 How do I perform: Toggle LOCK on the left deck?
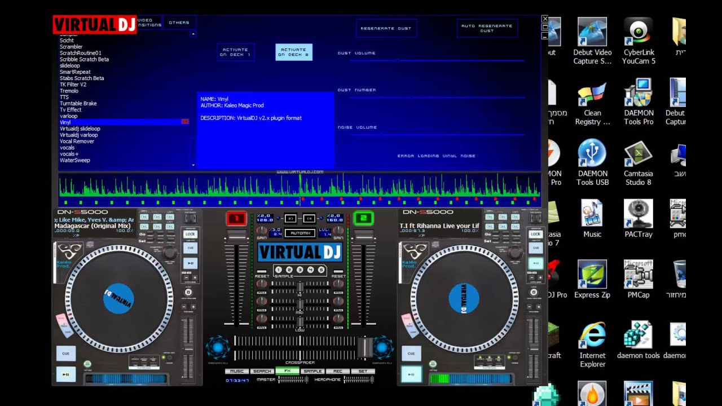(x=190, y=234)
